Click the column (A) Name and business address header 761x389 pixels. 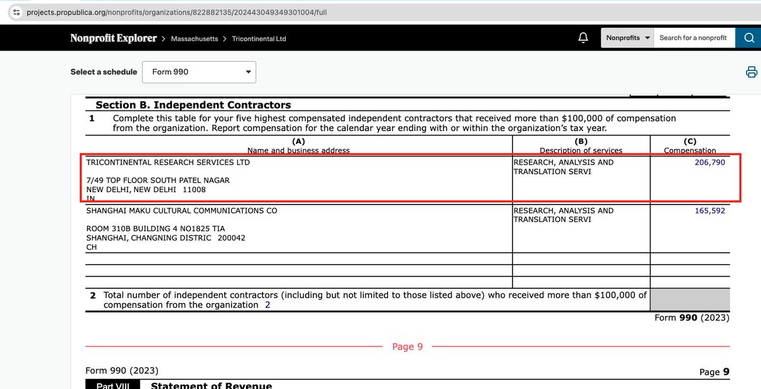point(298,146)
